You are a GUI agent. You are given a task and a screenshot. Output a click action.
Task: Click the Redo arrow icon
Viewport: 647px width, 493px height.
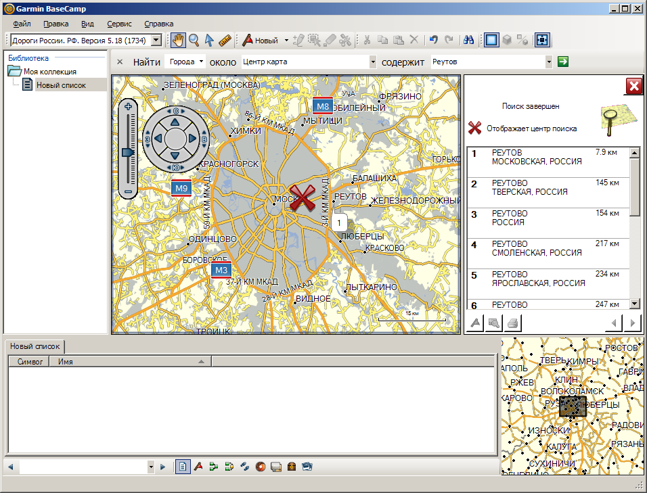pyautogui.click(x=449, y=40)
